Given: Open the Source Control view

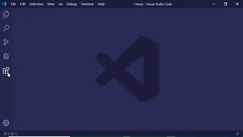Looking at the screenshot, I should [x=6, y=42].
